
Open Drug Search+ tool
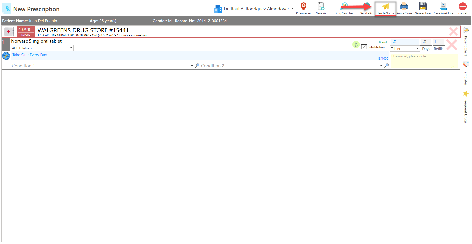pyautogui.click(x=344, y=9)
